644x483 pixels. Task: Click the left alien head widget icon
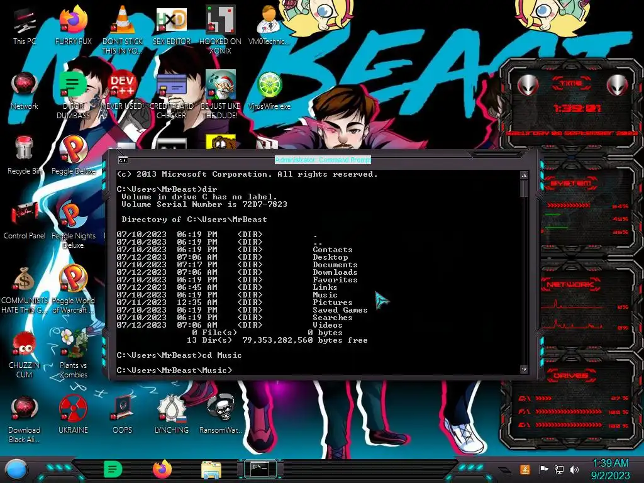(528, 86)
